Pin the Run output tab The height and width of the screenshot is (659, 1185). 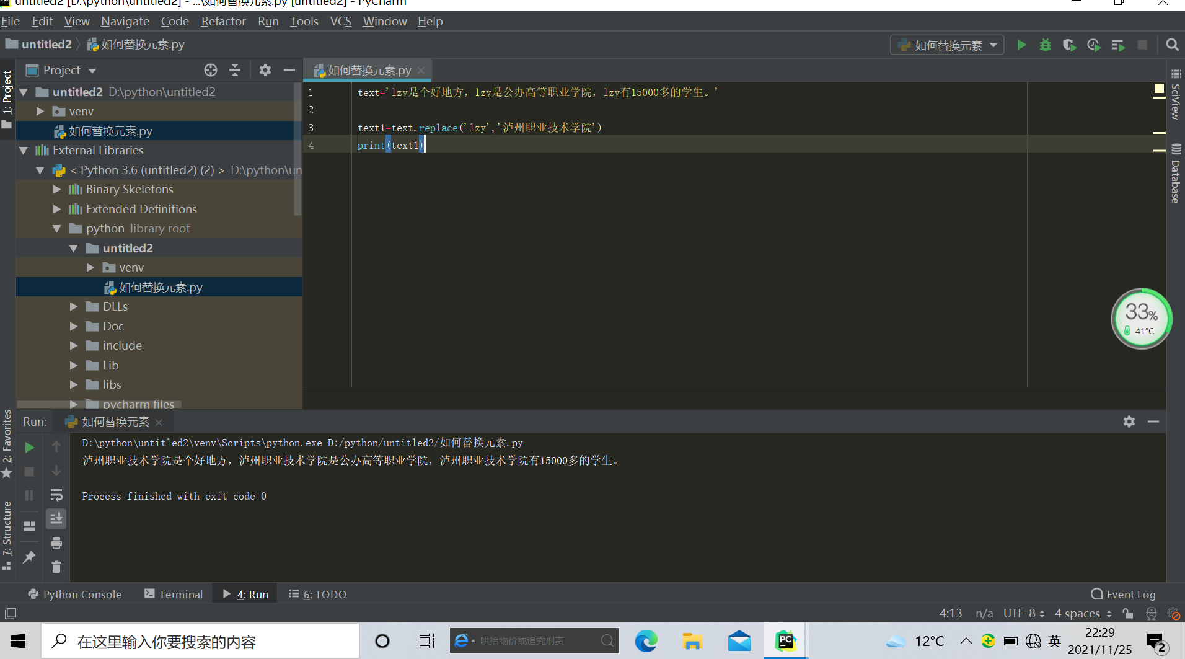point(29,557)
